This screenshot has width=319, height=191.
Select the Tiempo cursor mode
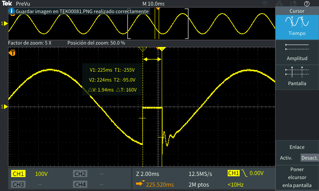pos(297,27)
